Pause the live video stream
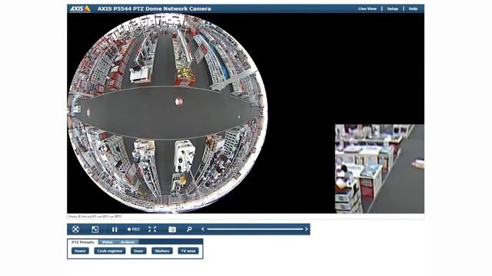 point(115,229)
